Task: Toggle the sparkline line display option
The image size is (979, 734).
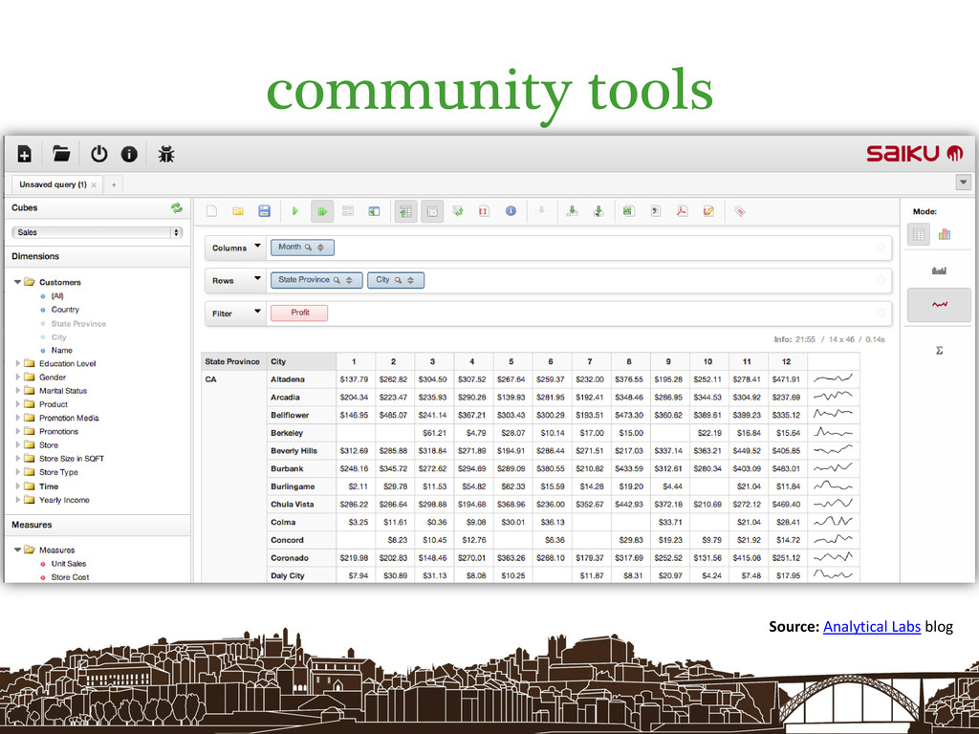Action: click(939, 305)
